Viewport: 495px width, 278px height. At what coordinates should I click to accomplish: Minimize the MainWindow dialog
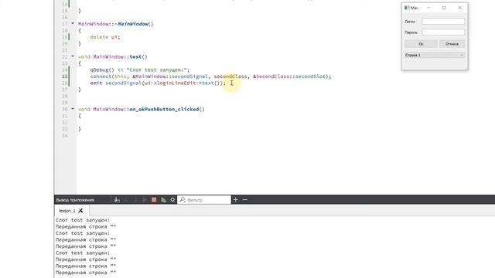click(428, 8)
